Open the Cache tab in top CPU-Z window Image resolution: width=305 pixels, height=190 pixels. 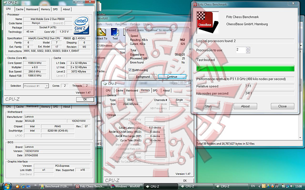[x=19, y=9]
